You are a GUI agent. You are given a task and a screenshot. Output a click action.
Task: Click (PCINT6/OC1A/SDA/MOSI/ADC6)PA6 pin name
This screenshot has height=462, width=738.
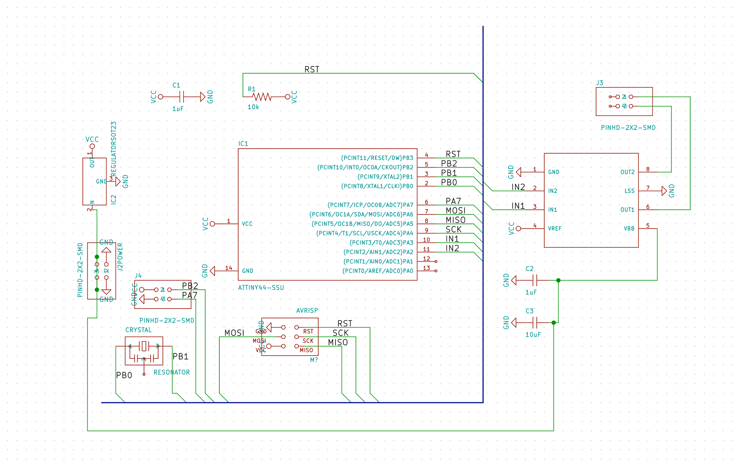click(361, 215)
